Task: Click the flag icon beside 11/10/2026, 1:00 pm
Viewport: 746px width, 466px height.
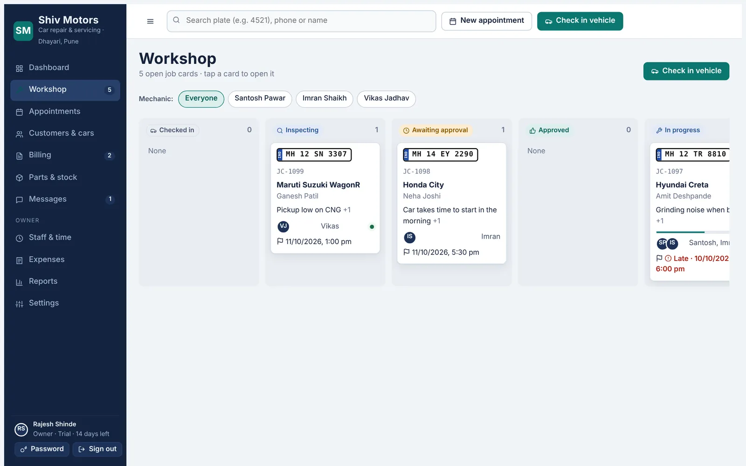Action: pos(280,241)
